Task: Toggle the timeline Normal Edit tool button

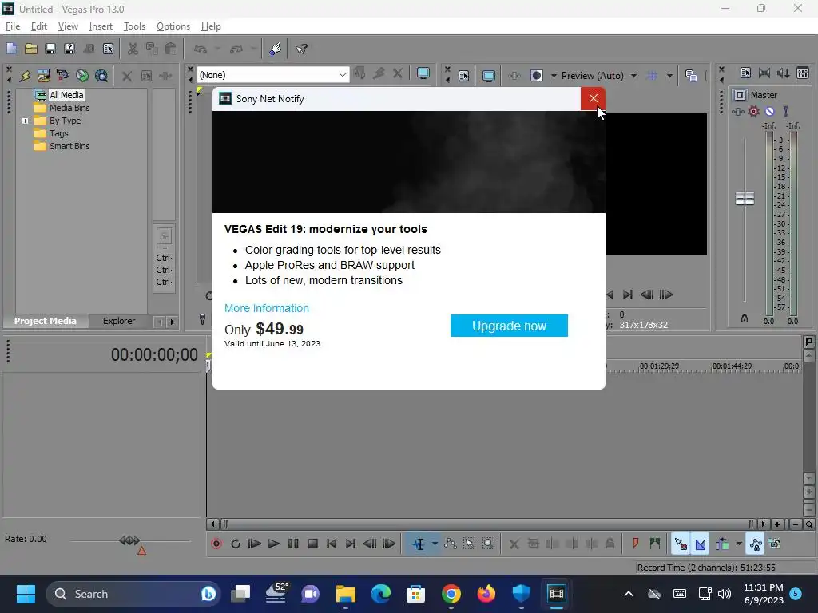Action: click(x=419, y=544)
